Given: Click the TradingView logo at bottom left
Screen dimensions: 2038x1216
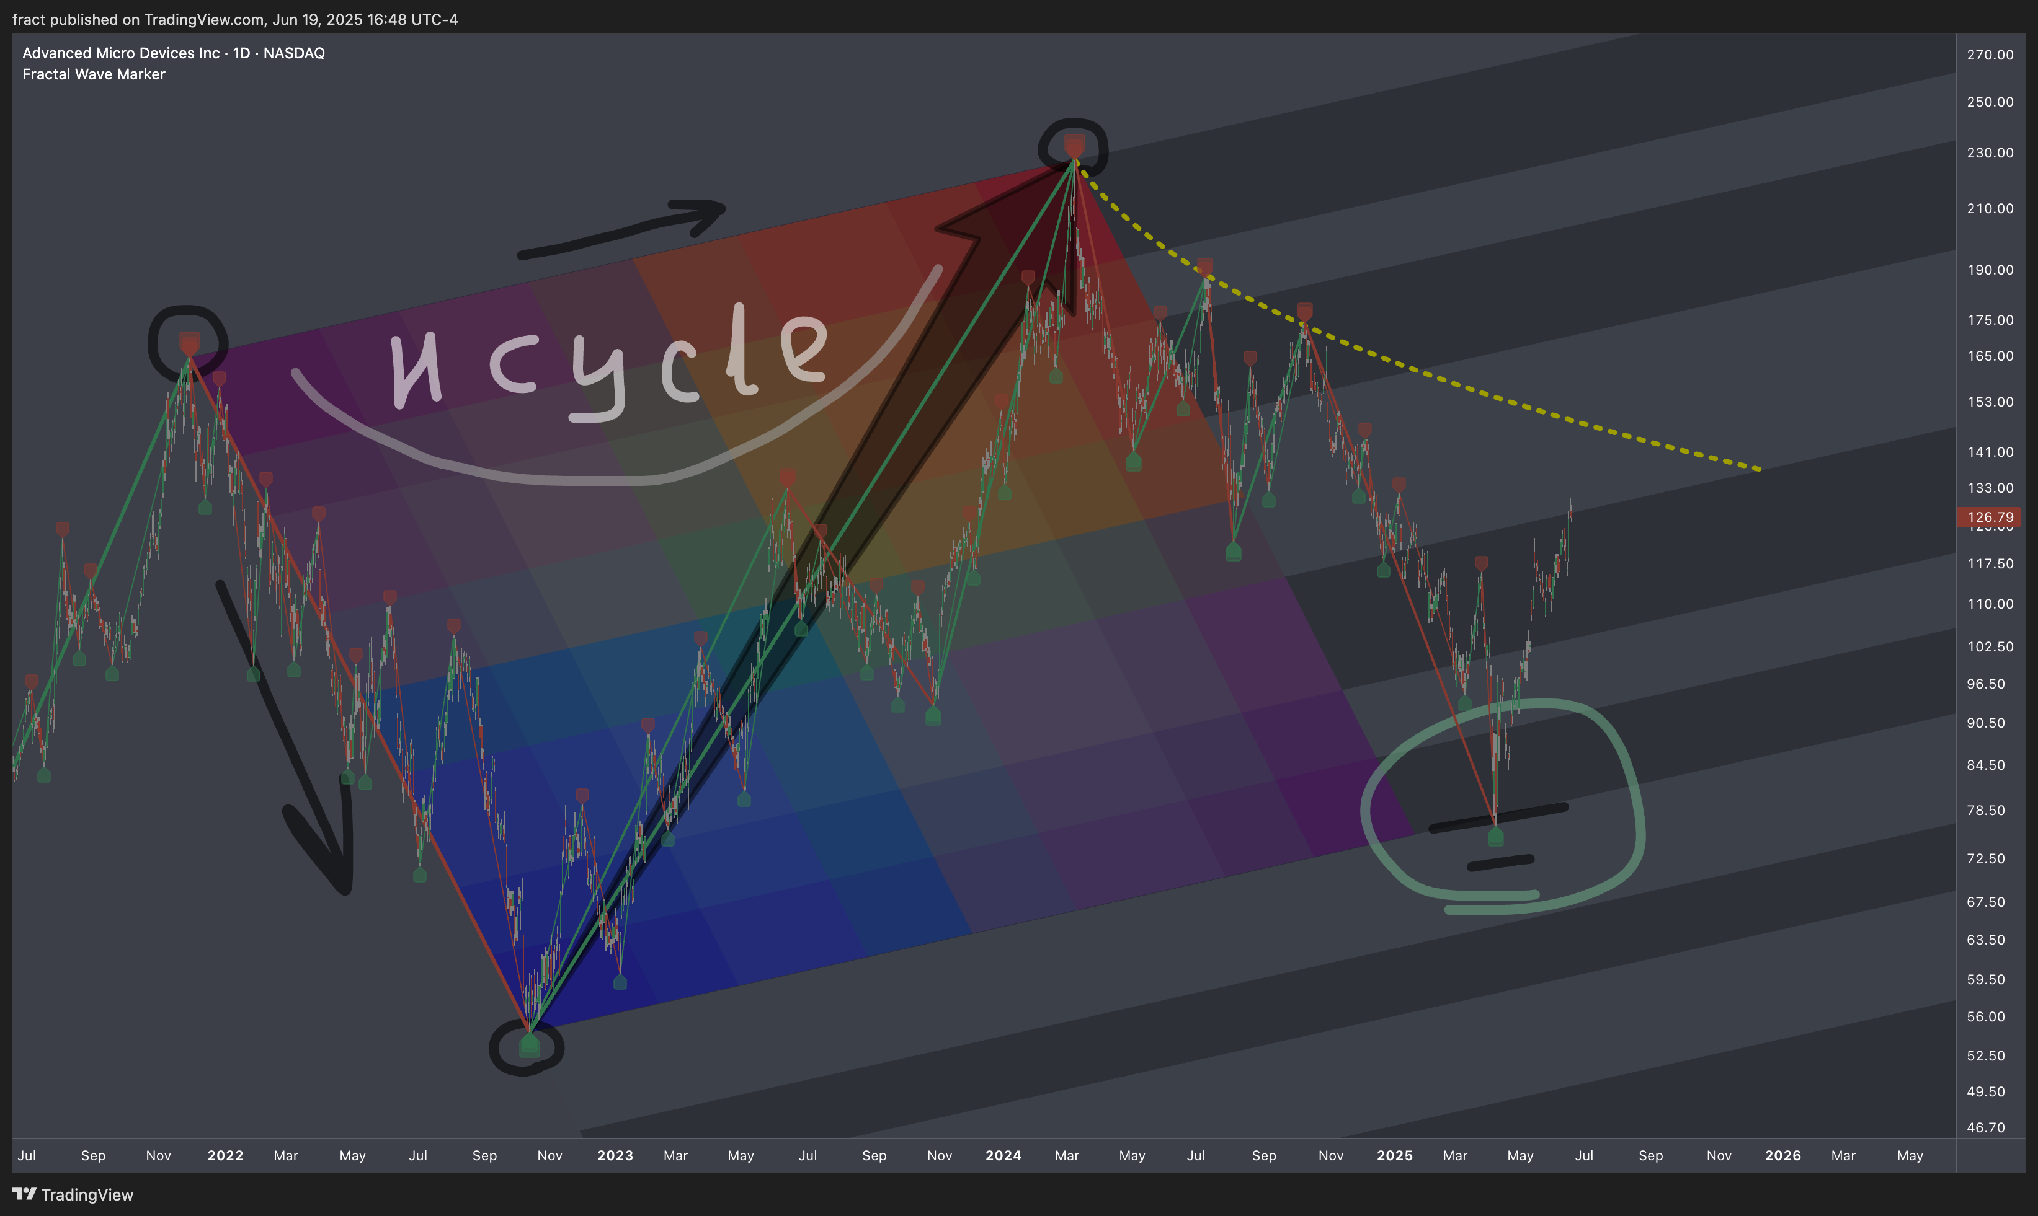Looking at the screenshot, I should [73, 1194].
